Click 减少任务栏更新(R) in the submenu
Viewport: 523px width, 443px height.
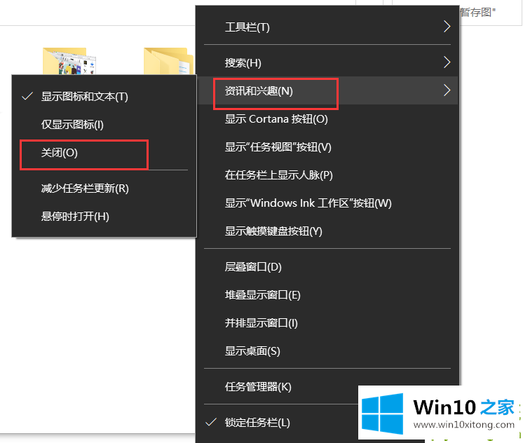(x=85, y=189)
